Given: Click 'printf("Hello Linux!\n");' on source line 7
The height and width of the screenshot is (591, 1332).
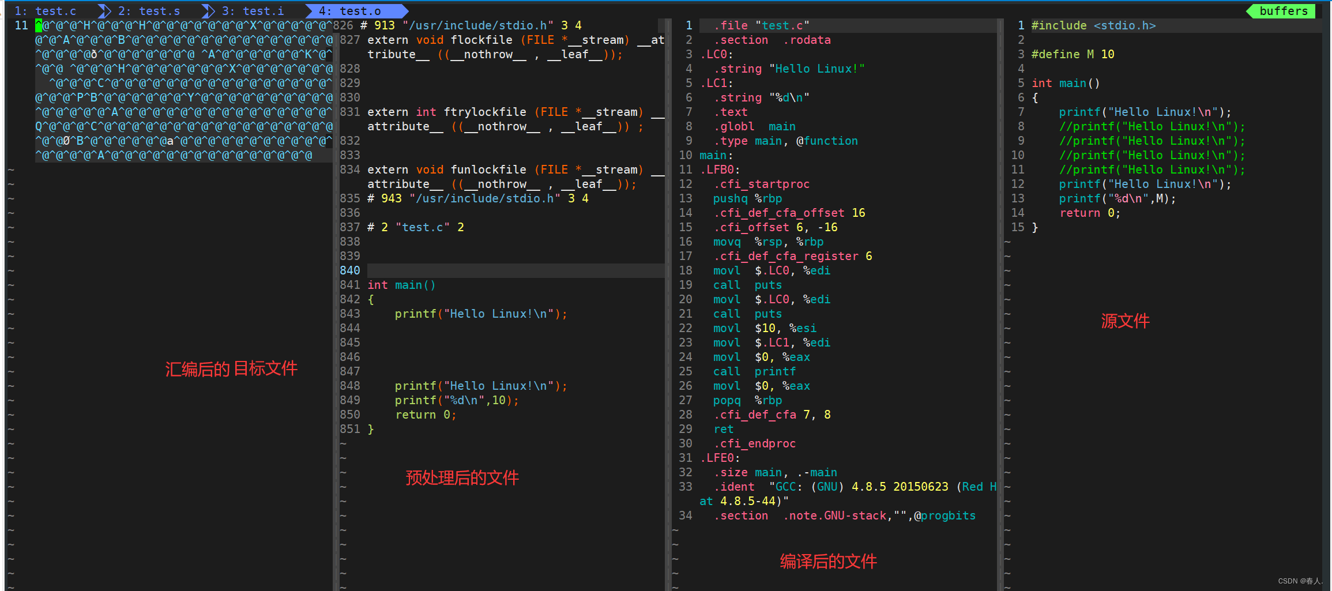Looking at the screenshot, I should pos(1145,112).
